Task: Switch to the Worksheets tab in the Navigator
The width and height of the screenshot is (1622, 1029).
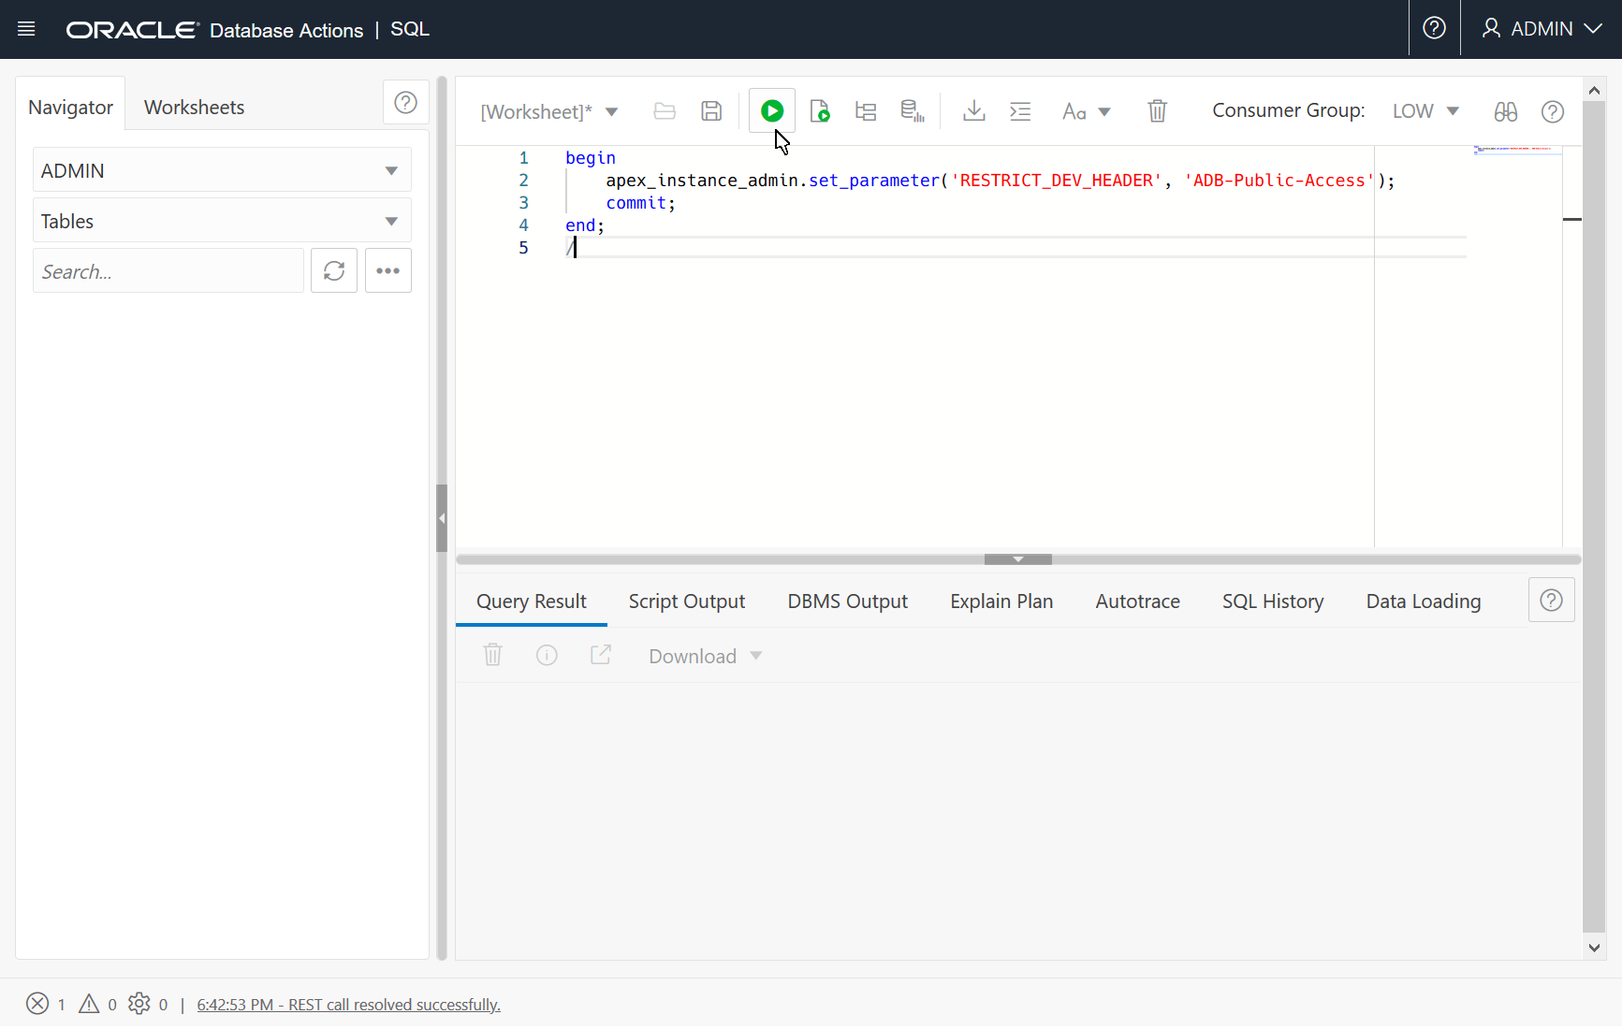Action: (x=193, y=107)
